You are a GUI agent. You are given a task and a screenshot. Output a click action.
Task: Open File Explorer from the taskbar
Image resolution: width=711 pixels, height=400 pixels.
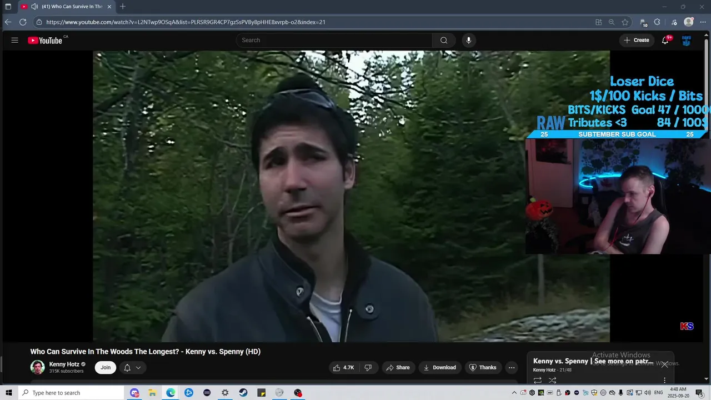(152, 393)
